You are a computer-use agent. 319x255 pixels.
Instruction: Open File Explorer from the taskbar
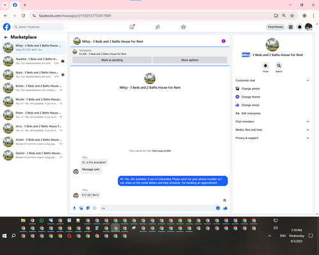click(x=23, y=221)
